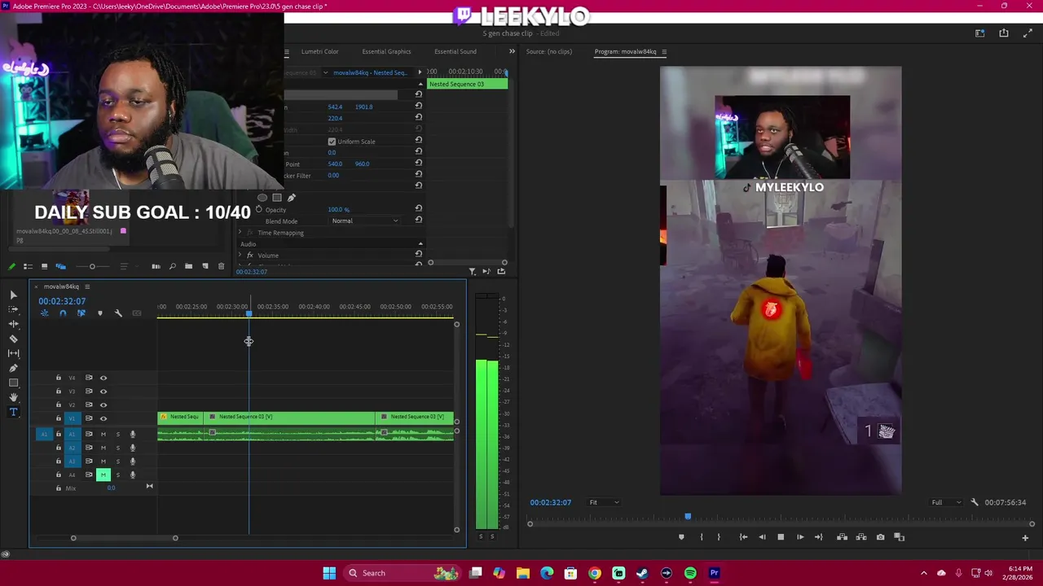The image size is (1043, 586).
Task: Open Program monitor Fit zoom dropdown
Action: click(604, 502)
